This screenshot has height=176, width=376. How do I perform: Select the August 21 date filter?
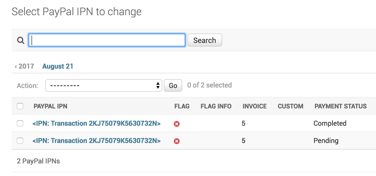pyautogui.click(x=58, y=66)
